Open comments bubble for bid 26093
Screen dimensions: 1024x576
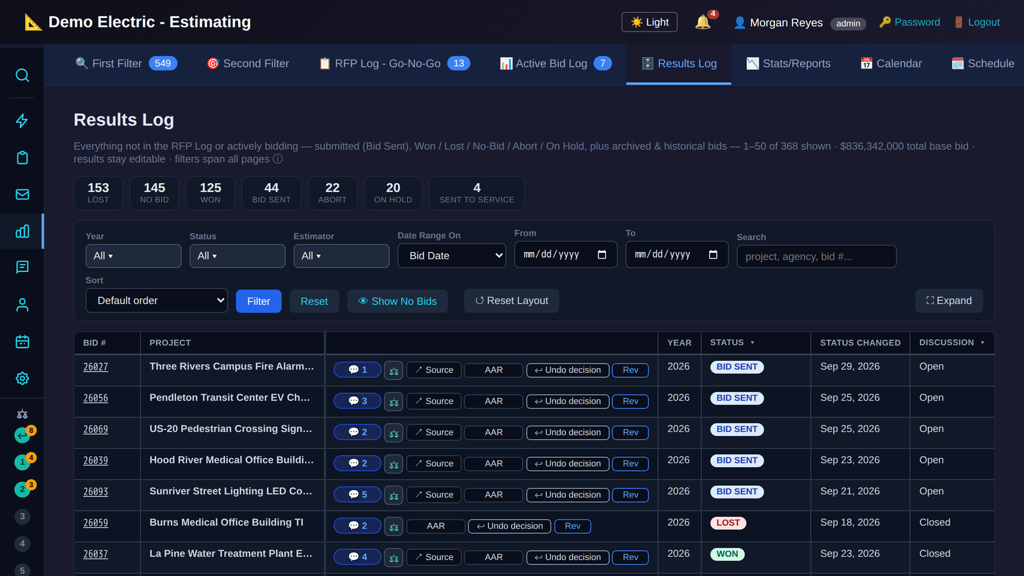357,495
